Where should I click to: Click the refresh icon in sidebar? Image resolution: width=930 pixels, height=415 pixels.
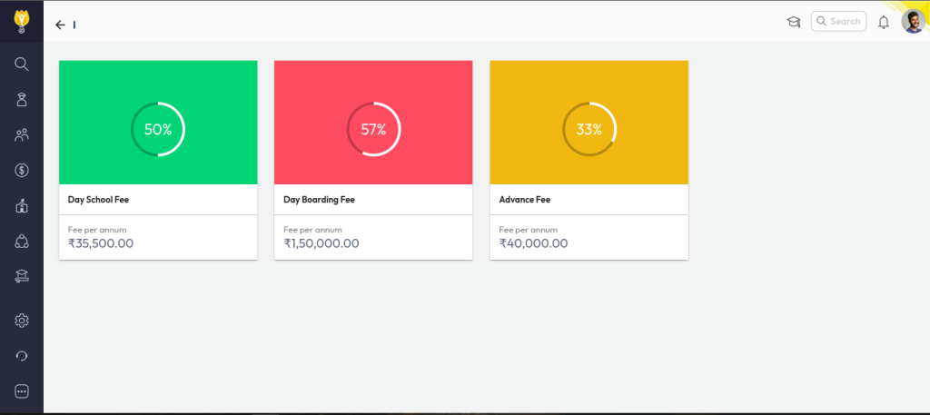click(x=22, y=356)
